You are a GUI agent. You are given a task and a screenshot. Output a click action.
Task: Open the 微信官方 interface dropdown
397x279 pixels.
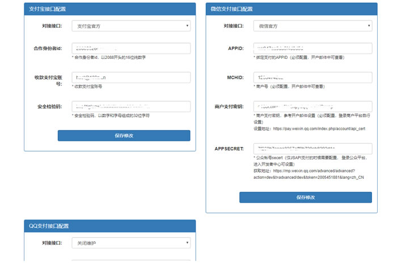pyautogui.click(x=312, y=26)
